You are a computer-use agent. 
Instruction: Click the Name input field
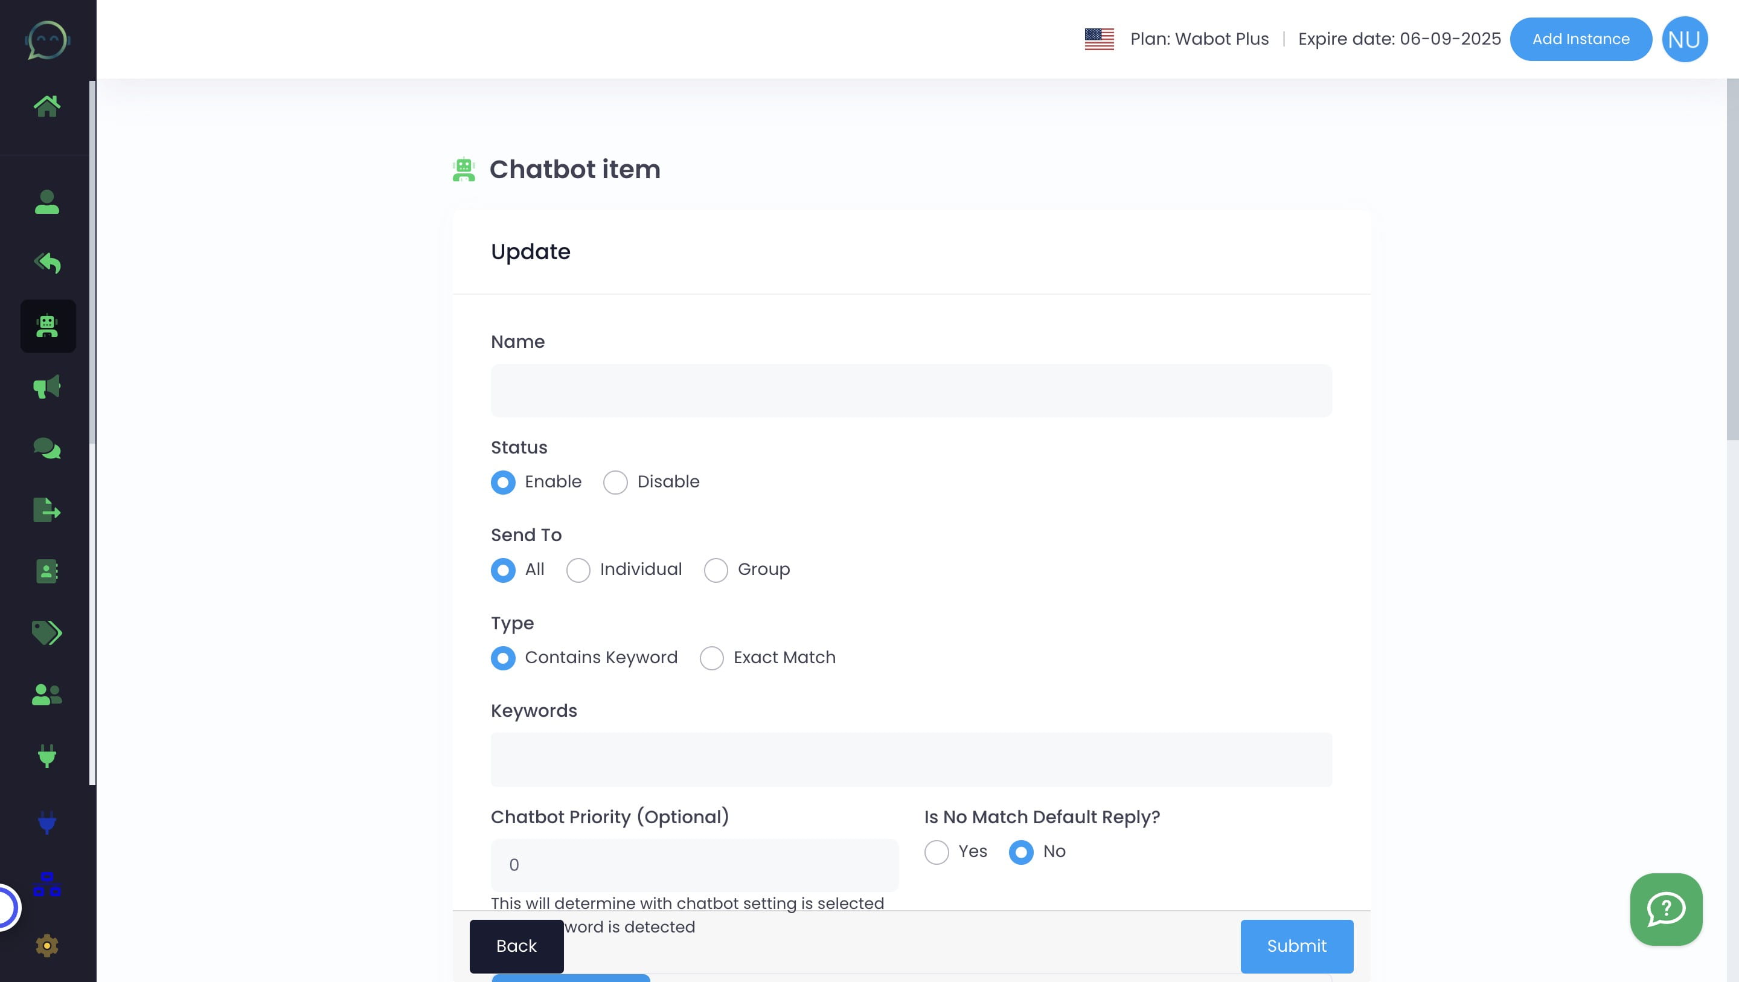click(x=911, y=391)
